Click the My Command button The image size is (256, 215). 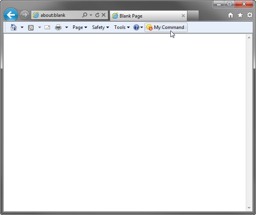click(166, 27)
